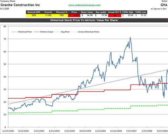The height and width of the screenshot is (134, 168).
Task: Select the red Price value cell
Action: [x=74, y=15]
